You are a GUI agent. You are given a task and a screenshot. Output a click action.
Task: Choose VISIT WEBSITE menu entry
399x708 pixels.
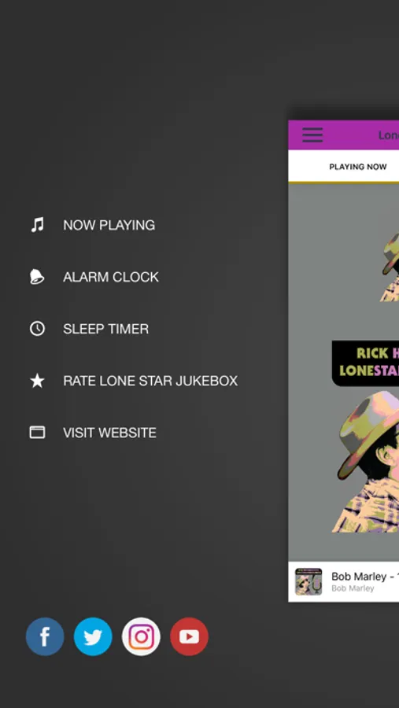click(x=110, y=433)
